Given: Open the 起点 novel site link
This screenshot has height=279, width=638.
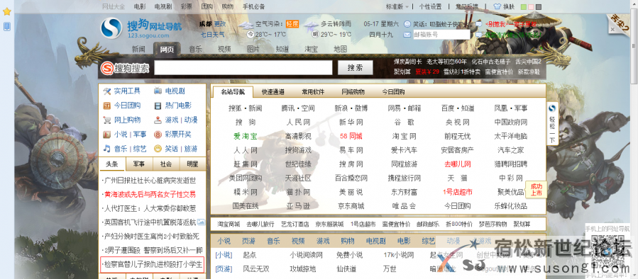Looking at the screenshot, I should (249, 255).
